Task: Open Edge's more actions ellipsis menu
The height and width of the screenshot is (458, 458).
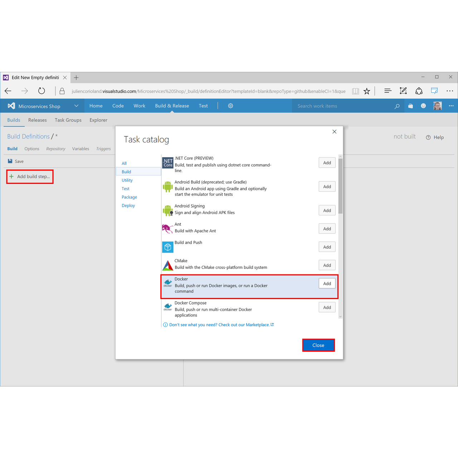Action: point(450,91)
